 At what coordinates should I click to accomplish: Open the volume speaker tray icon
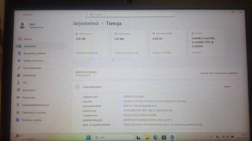[228, 137]
